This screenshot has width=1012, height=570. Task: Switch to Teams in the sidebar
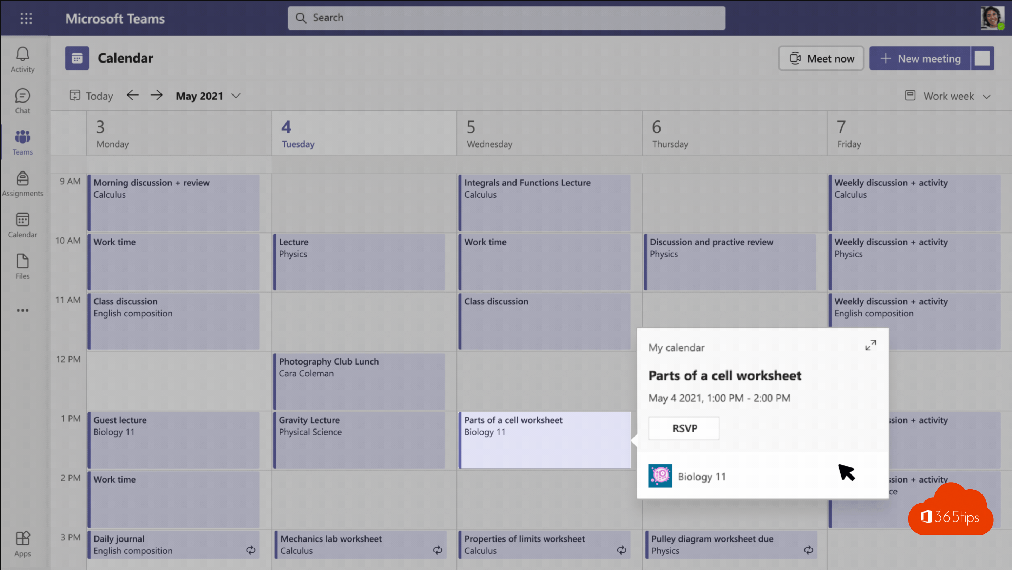pos(22,142)
